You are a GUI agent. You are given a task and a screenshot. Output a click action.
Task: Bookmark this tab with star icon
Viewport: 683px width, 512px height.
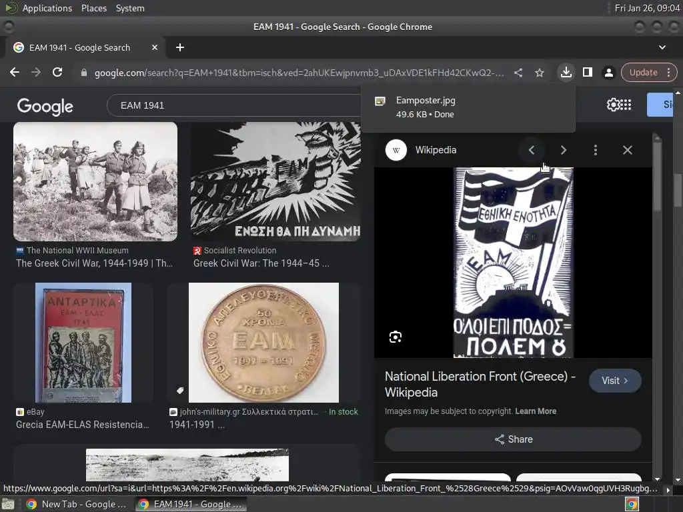click(x=539, y=73)
